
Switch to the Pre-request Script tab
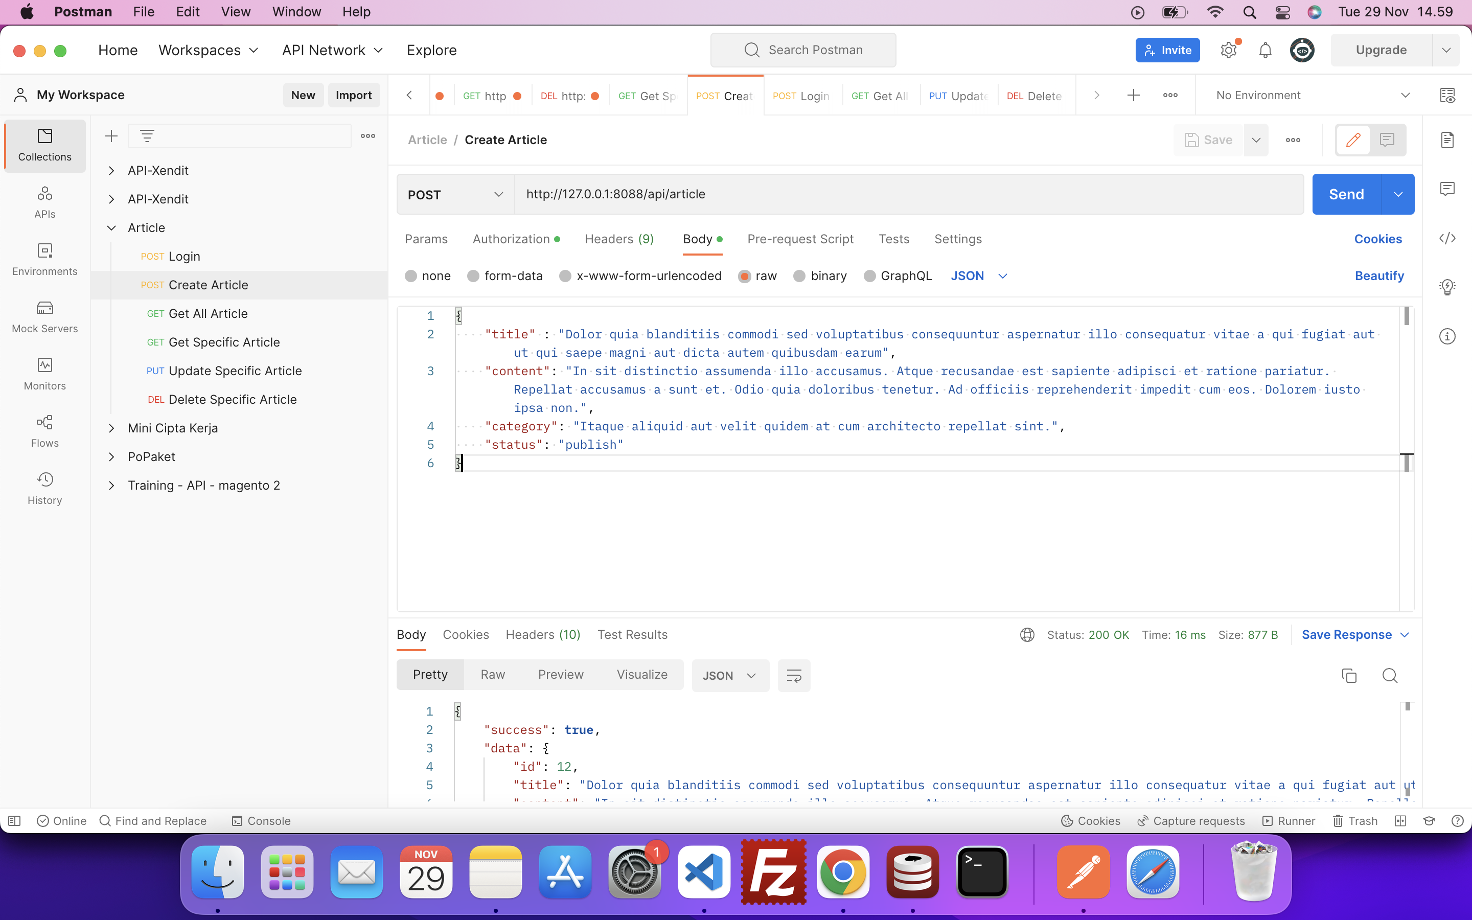click(x=800, y=239)
